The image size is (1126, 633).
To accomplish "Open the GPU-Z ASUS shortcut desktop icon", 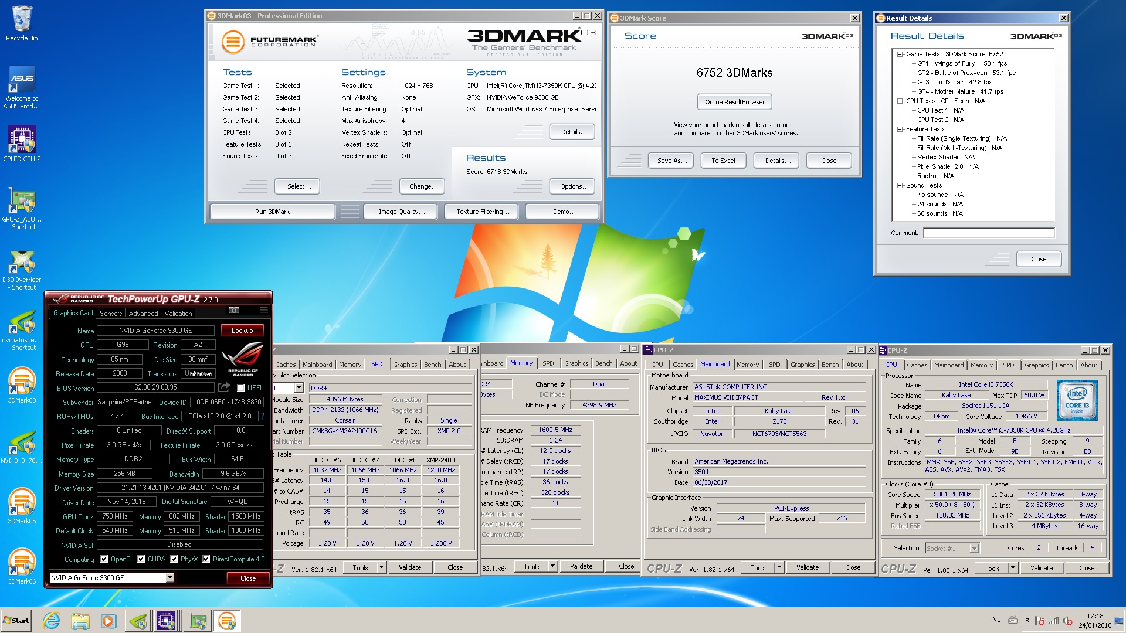I will click(22, 209).
